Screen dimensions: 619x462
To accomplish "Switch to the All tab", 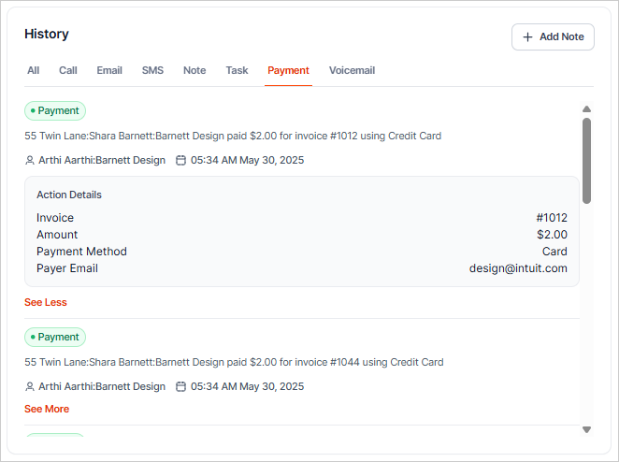I will pos(33,70).
